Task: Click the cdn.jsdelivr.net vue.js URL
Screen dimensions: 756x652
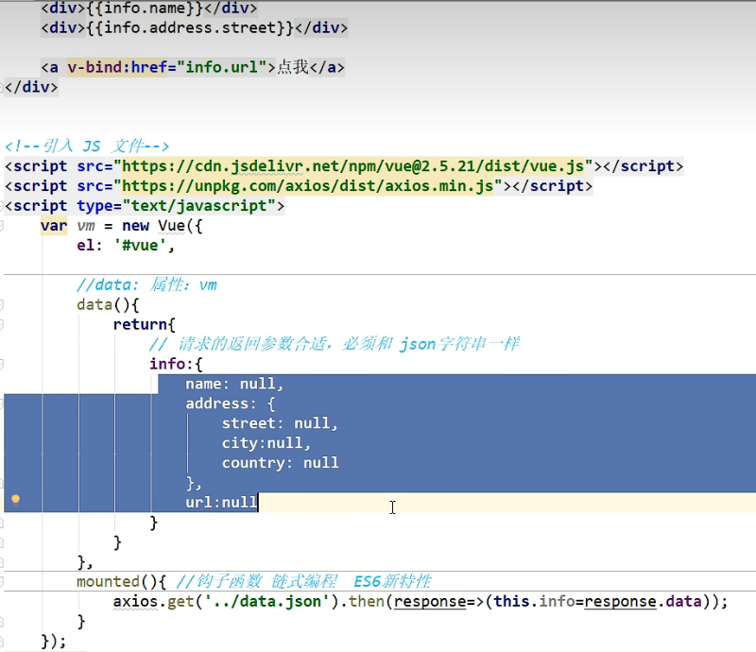Action: click(352, 166)
